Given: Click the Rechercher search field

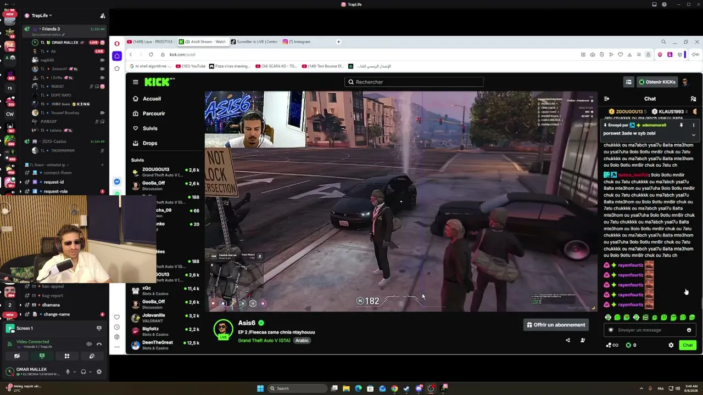Looking at the screenshot, I should pos(414,82).
